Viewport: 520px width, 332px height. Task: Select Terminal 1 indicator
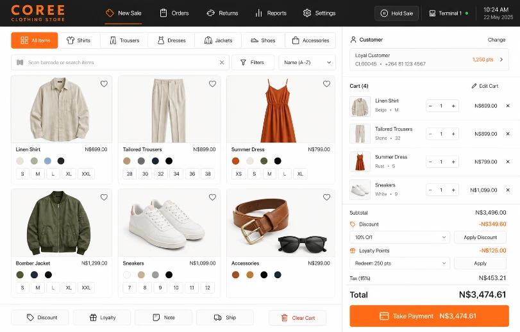449,13
